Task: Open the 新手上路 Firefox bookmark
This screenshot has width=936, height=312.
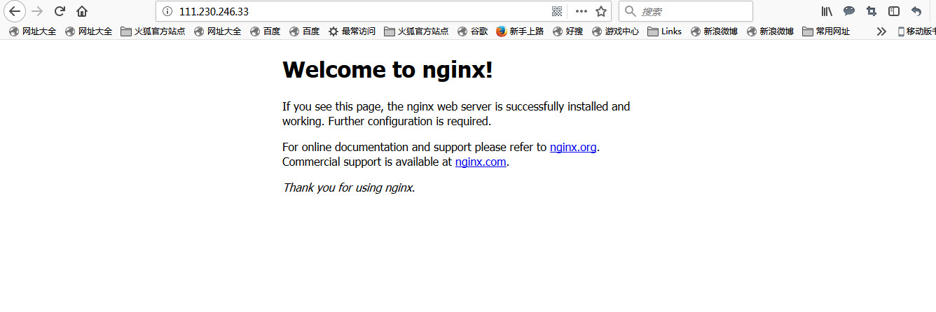Action: click(x=520, y=31)
